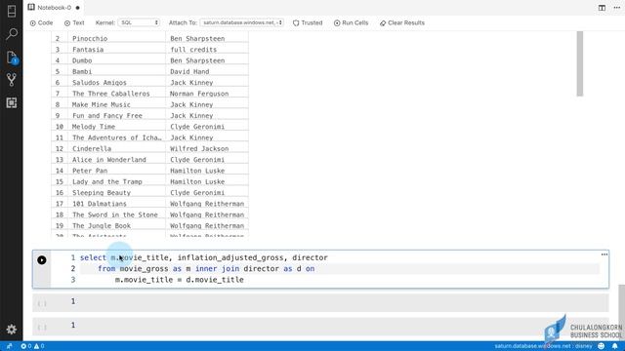Click the 'Fantasia' movie title cell

click(88, 50)
